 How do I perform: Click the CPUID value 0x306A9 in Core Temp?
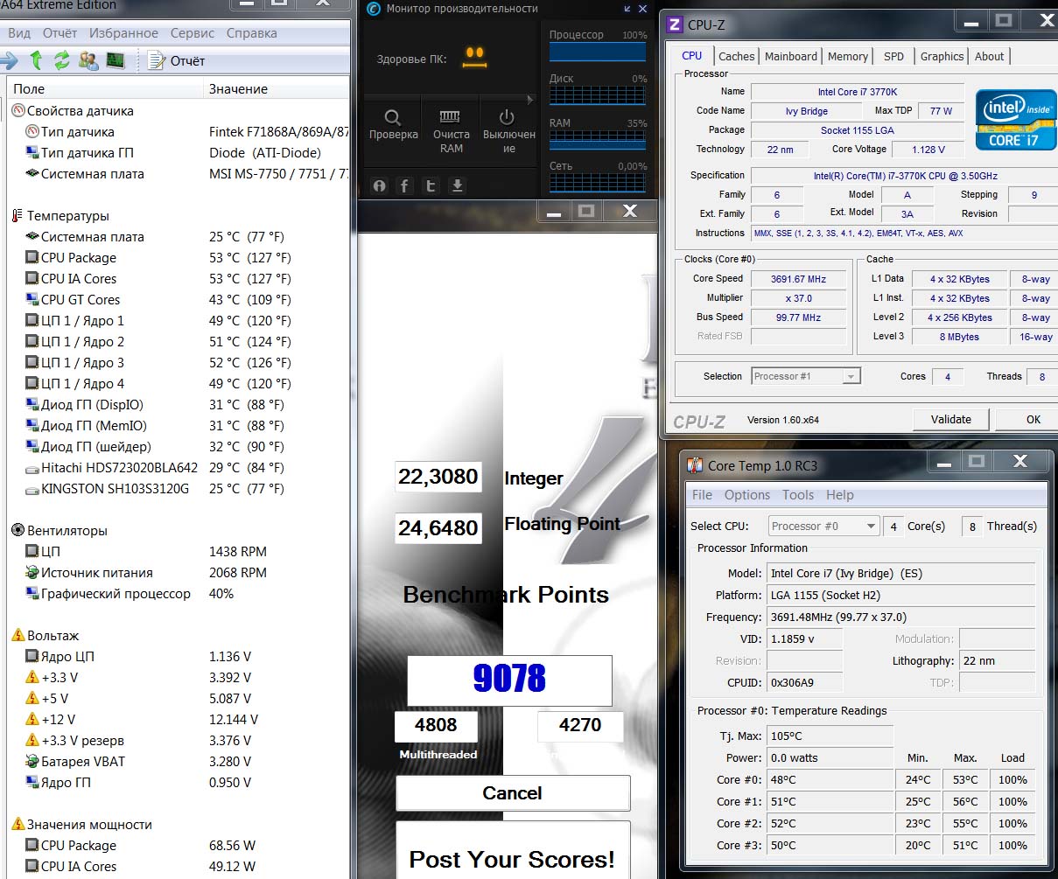point(804,683)
